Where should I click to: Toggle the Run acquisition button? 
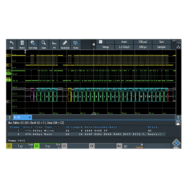(x=162, y=42)
